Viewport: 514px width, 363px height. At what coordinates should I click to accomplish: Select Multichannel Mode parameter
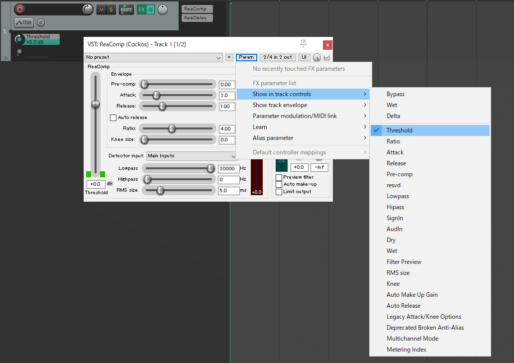430,339
